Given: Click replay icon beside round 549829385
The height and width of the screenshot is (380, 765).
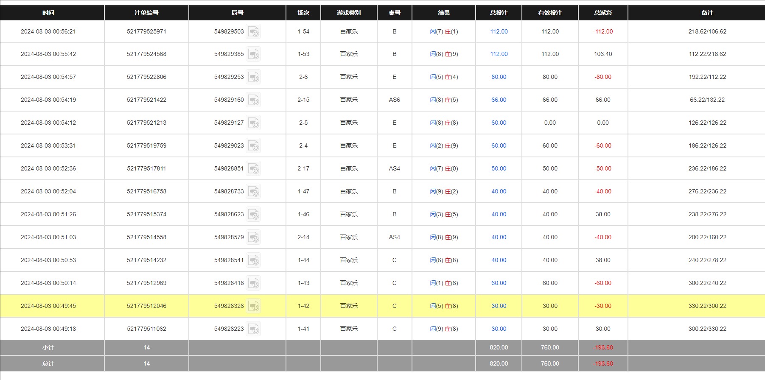Looking at the screenshot, I should point(253,54).
